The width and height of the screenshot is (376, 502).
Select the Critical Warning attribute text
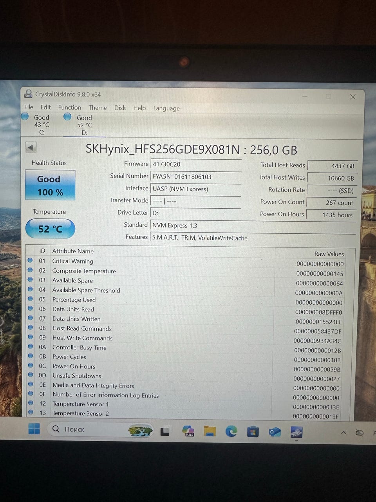[x=73, y=261]
